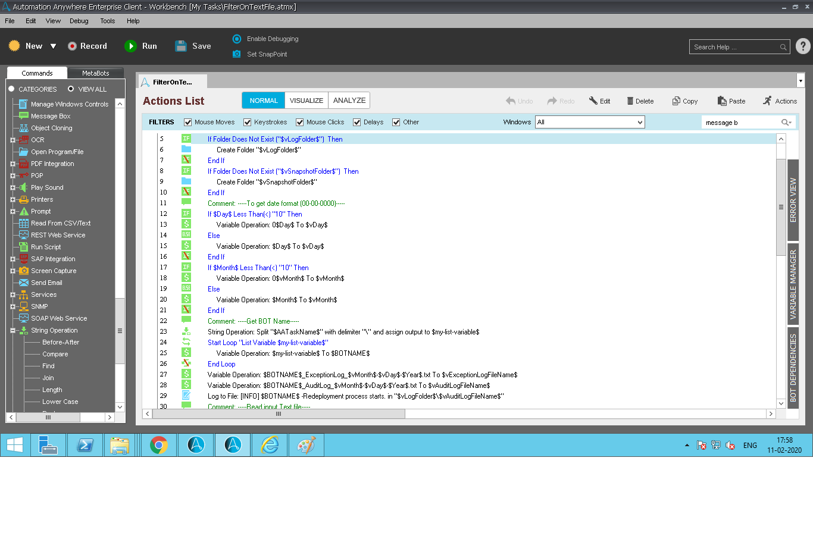Uncheck the Mouse Moves filter
Image resolution: width=813 pixels, height=539 pixels.
[x=188, y=122]
